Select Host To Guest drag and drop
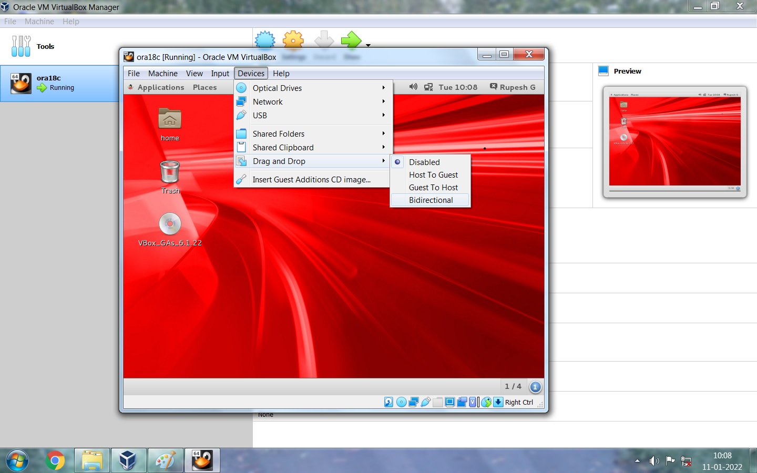757x473 pixels. click(x=430, y=174)
